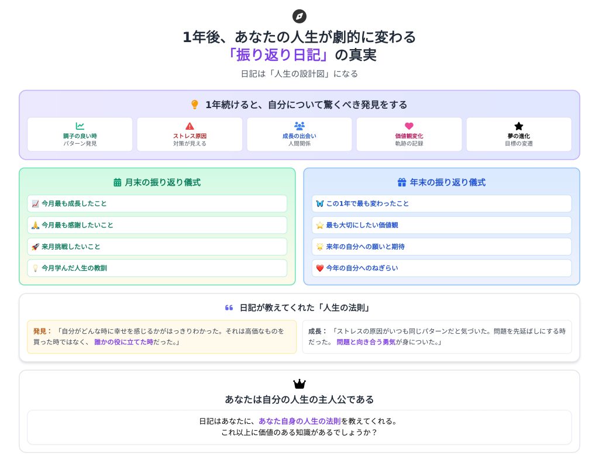The height and width of the screenshot is (463, 599).
Task: Click the warning triangle above ストレス原因
Action: (190, 126)
